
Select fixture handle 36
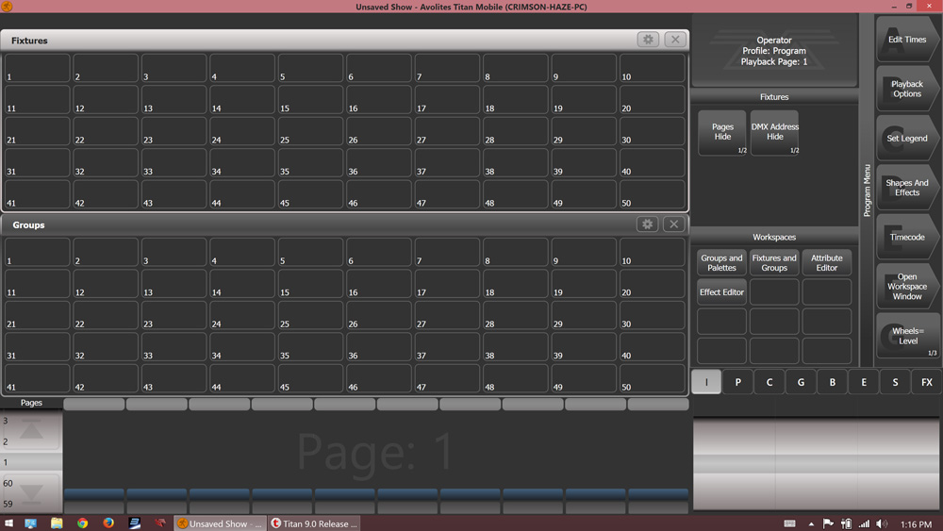[378, 163]
